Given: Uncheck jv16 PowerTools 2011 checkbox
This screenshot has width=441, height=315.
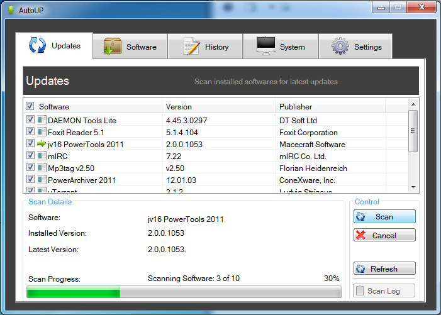Looking at the screenshot, I should [x=30, y=143].
